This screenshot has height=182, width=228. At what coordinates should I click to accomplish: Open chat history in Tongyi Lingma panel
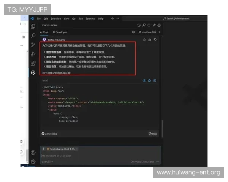click(x=139, y=25)
